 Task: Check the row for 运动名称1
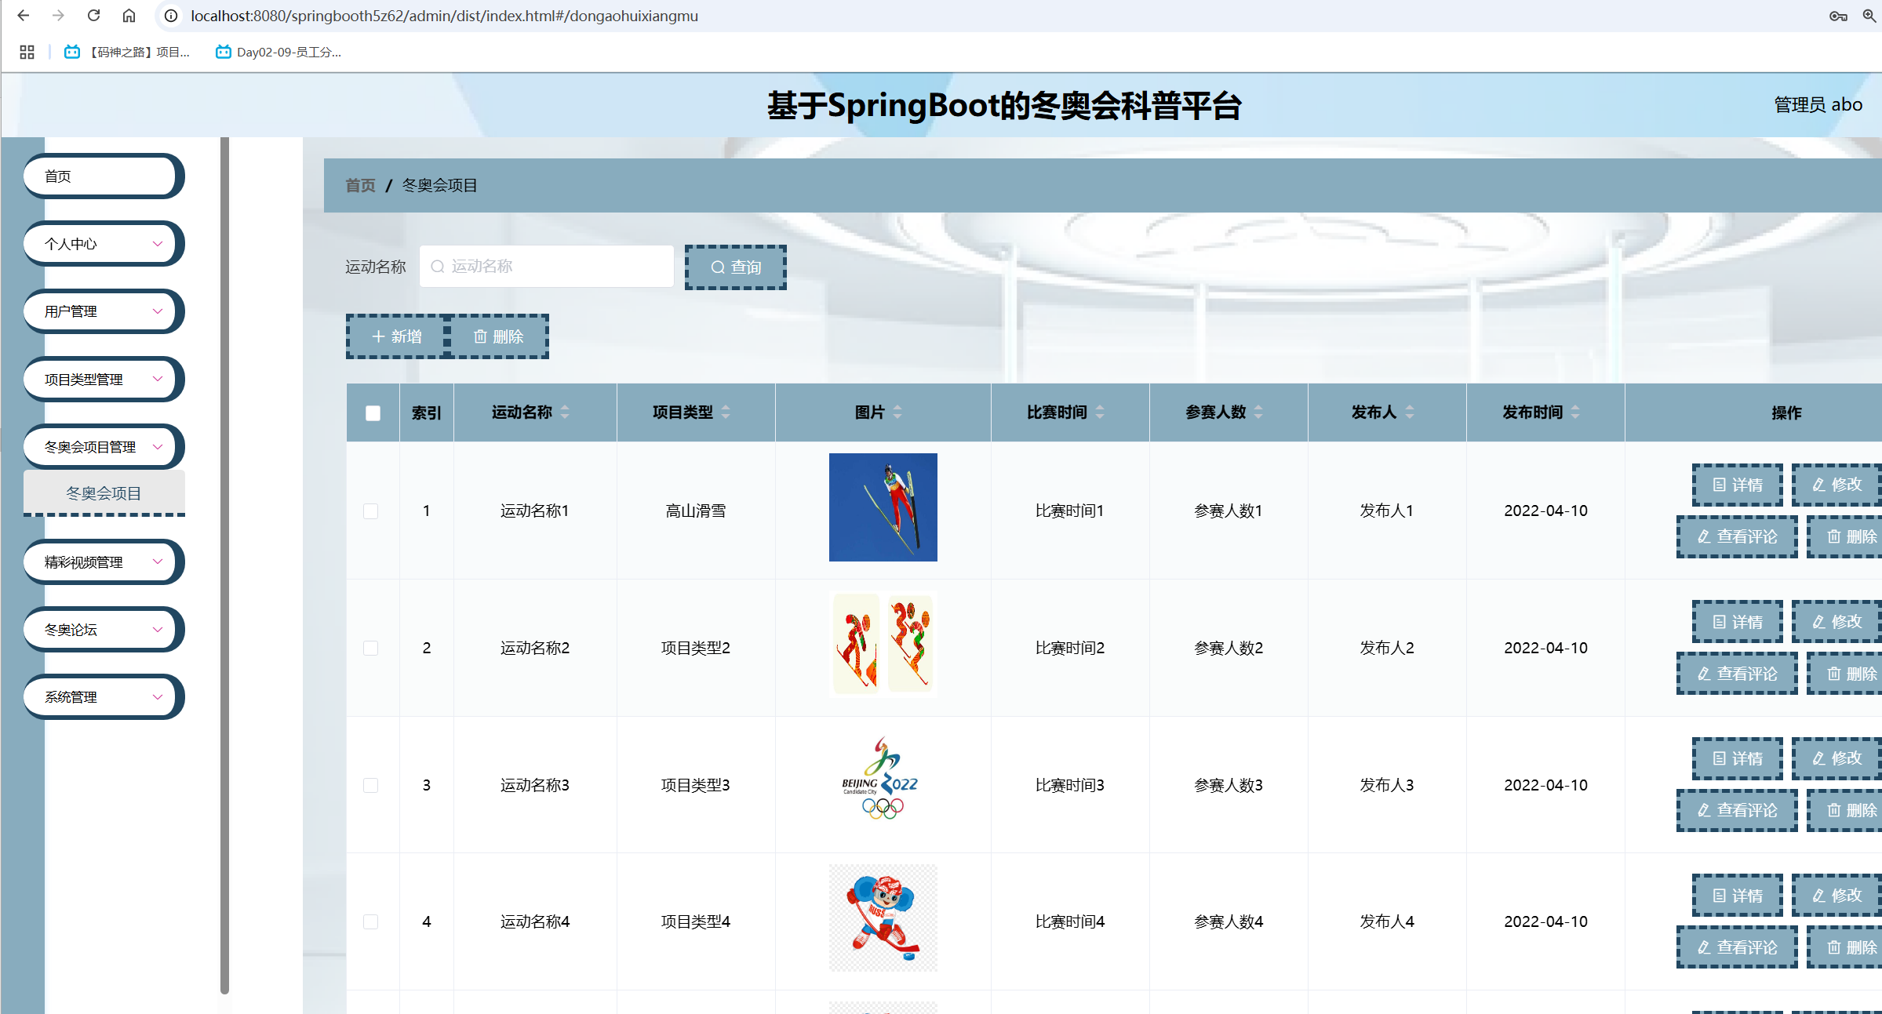[x=371, y=511]
